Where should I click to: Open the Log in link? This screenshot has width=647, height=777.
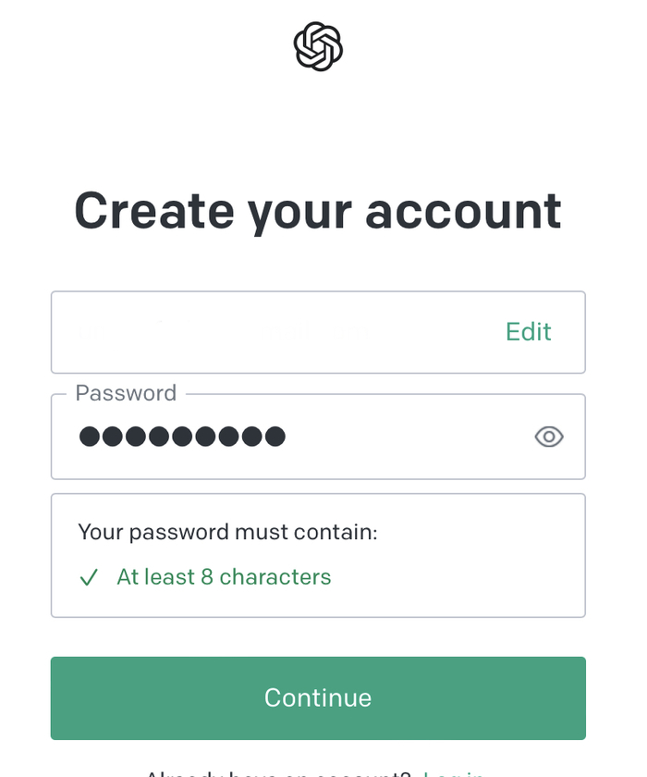coord(453,773)
